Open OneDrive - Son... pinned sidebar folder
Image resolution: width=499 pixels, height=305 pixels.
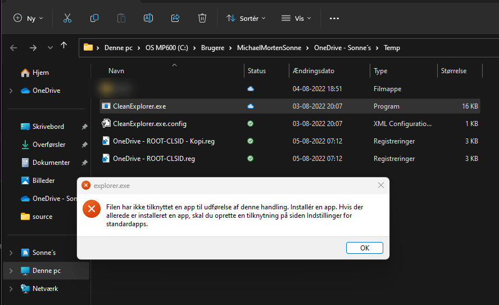pos(48,199)
